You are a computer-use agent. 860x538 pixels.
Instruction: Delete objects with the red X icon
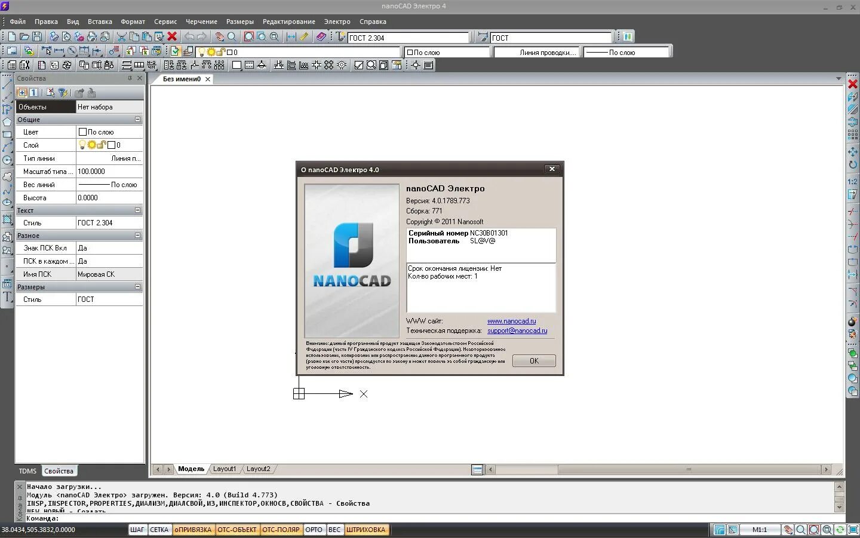point(172,37)
